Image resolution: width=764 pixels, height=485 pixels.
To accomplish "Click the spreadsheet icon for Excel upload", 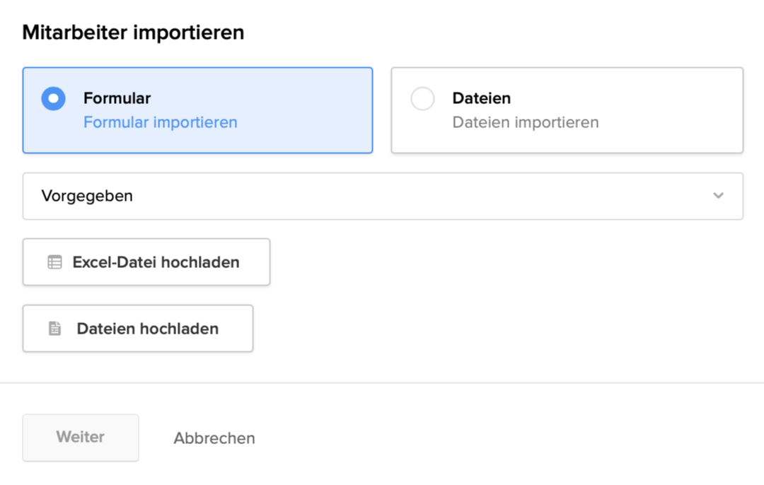I will [54, 262].
